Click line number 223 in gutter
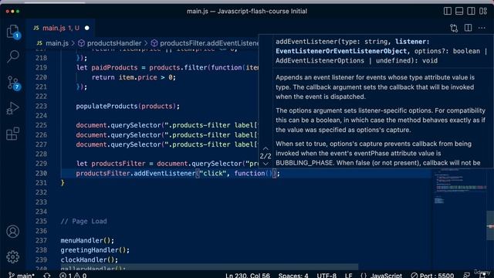494x278 pixels. coord(41,107)
